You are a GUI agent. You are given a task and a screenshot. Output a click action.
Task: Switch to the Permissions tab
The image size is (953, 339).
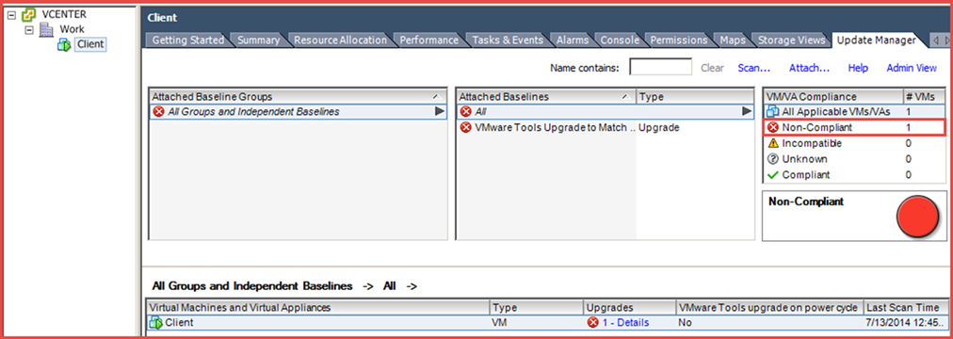(x=679, y=40)
